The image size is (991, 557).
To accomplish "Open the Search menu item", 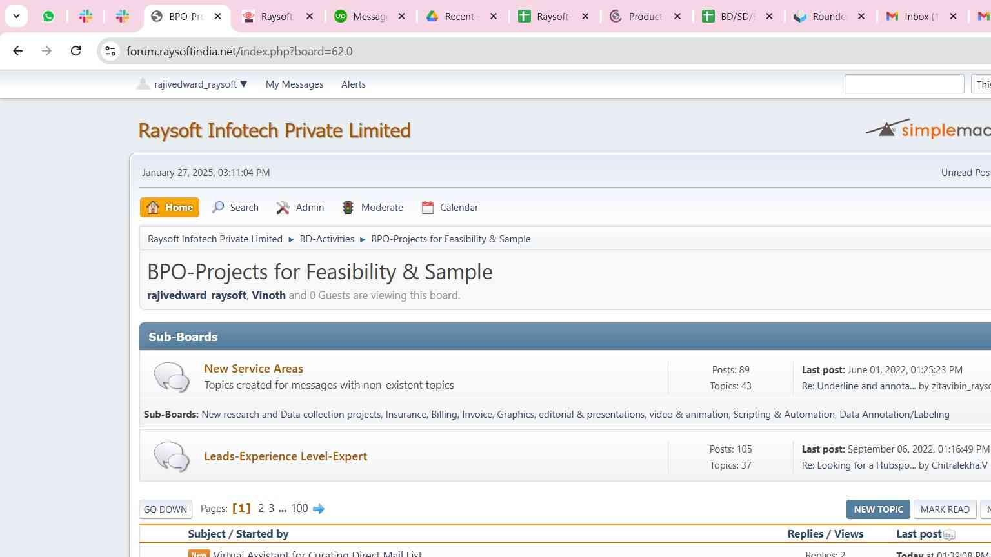I will point(235,208).
